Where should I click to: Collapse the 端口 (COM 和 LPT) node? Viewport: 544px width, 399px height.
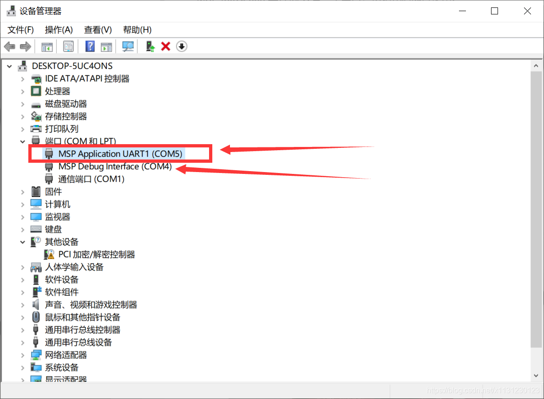pos(23,141)
